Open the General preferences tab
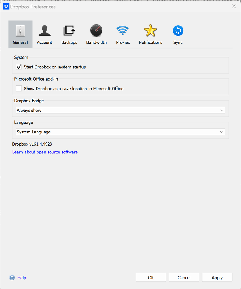This screenshot has height=289, width=241. point(20,34)
